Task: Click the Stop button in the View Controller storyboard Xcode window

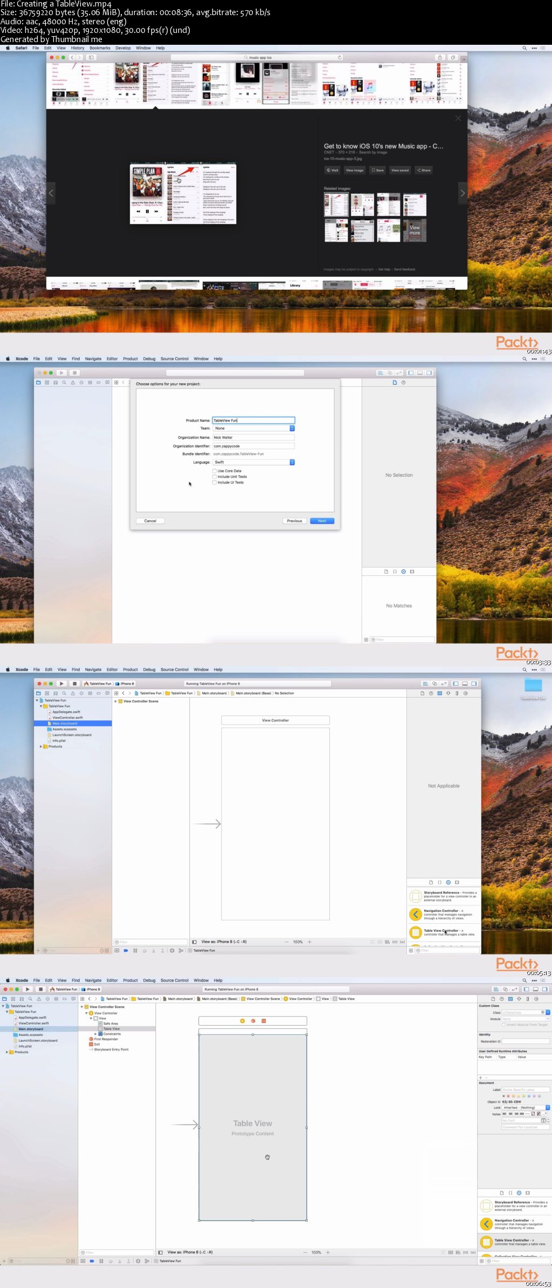Action: coord(74,684)
